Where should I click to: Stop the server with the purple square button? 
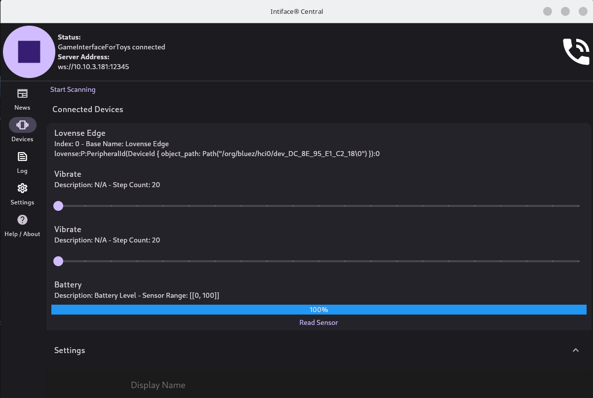(29, 52)
